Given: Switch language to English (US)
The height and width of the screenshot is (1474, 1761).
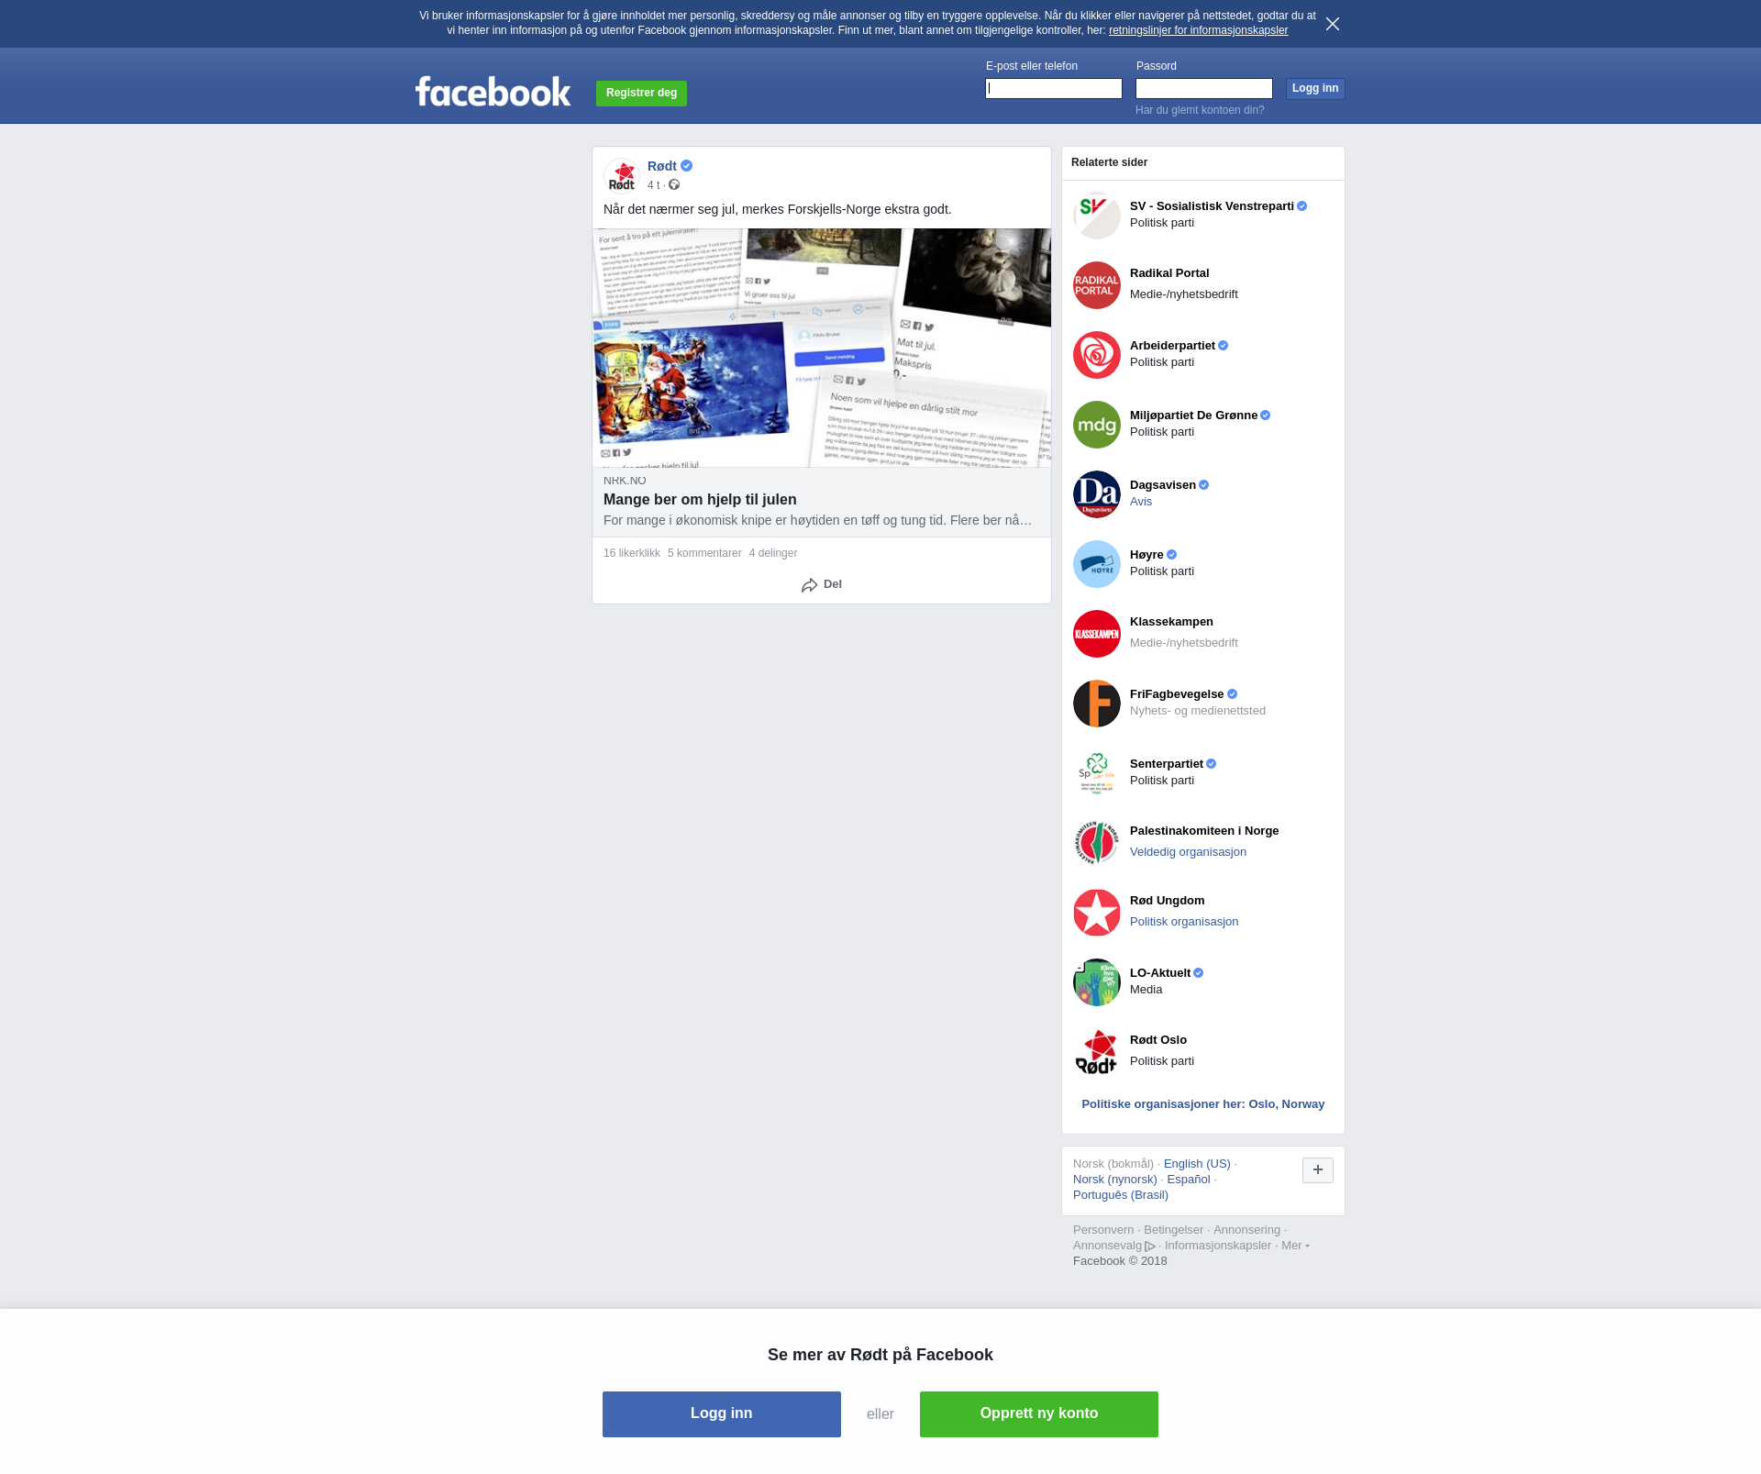Looking at the screenshot, I should click(1197, 1164).
